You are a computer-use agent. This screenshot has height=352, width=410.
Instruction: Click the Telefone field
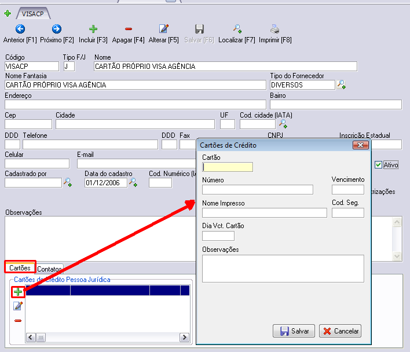click(90, 145)
